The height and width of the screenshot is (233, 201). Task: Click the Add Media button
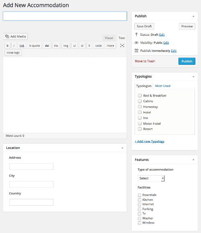tap(15, 36)
